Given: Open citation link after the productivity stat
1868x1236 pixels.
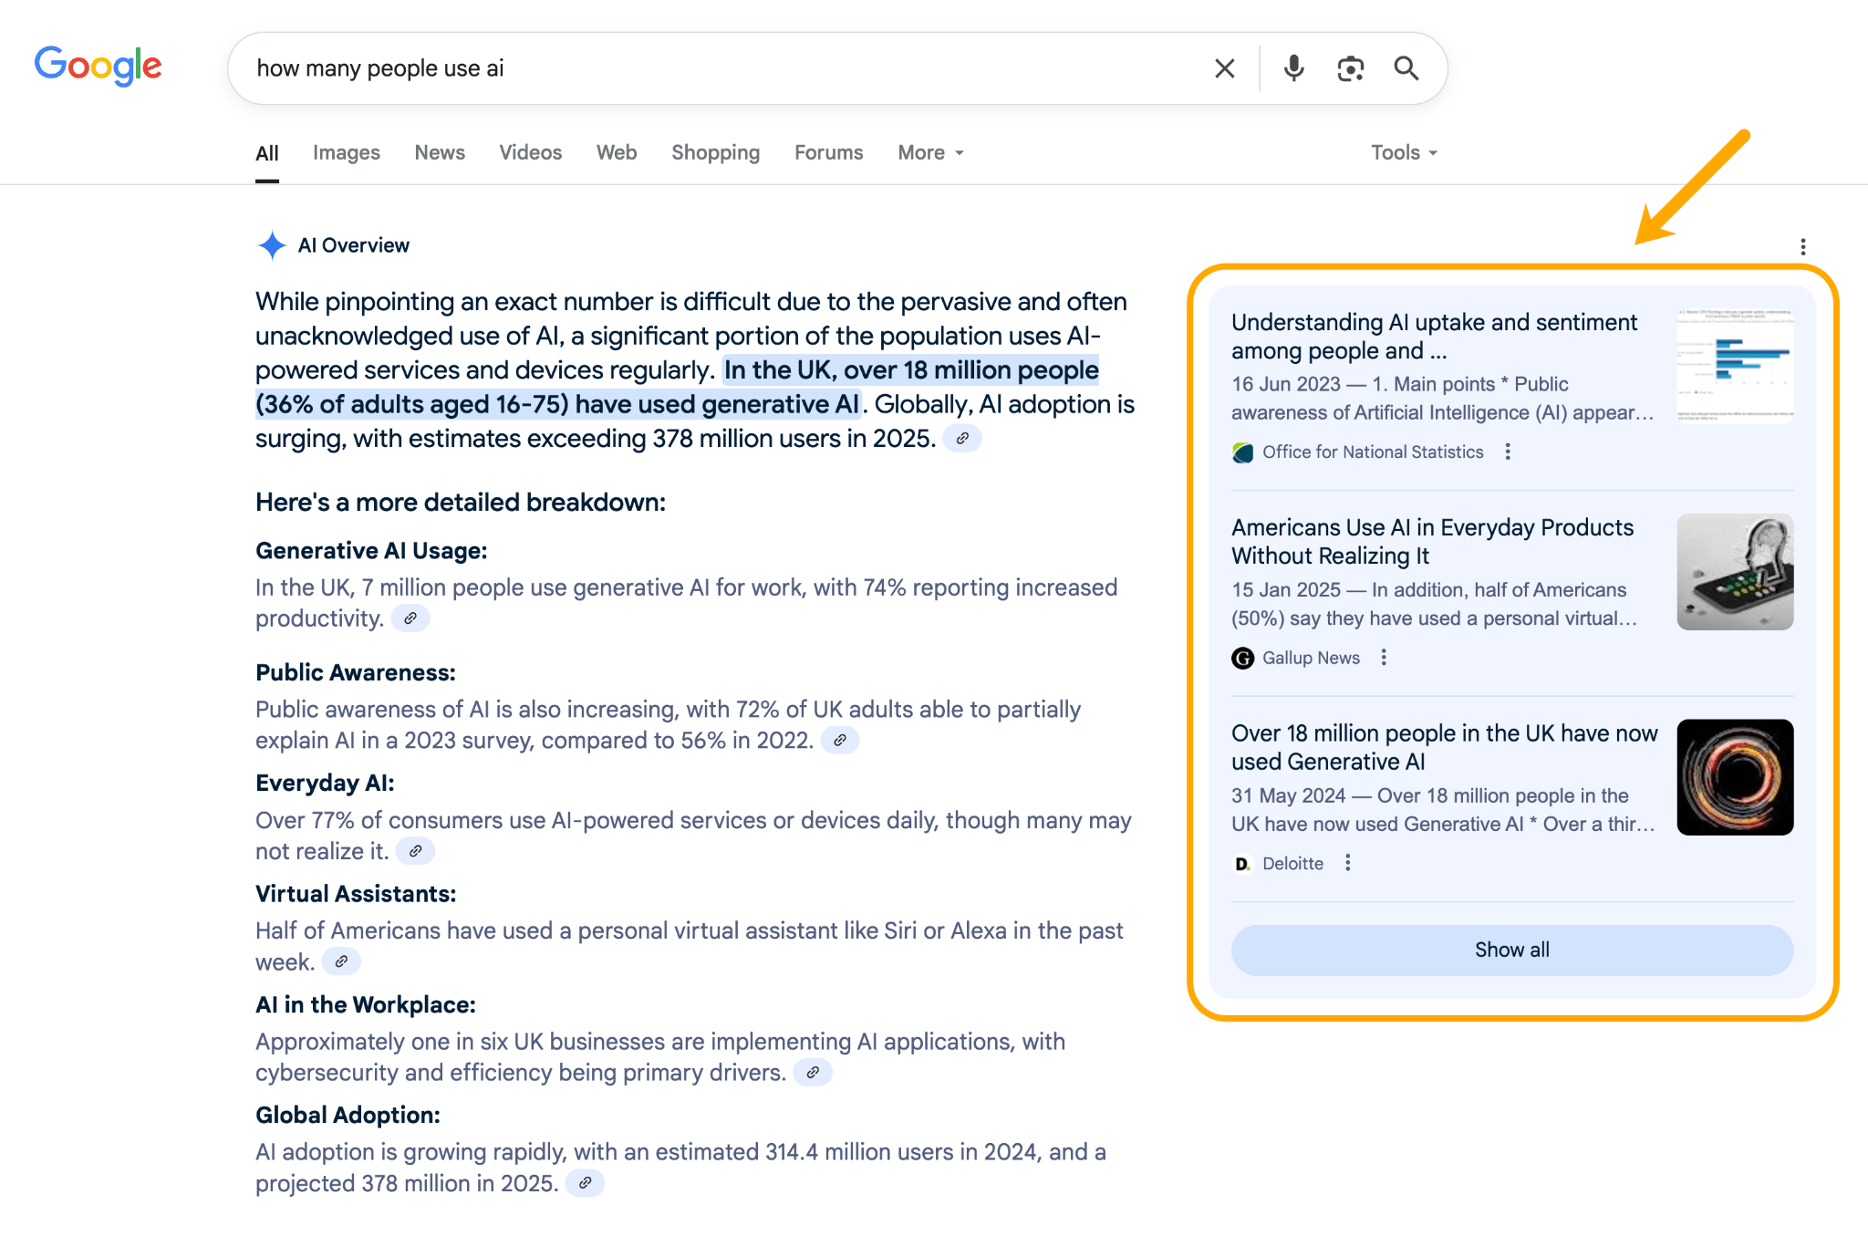Looking at the screenshot, I should (410, 618).
